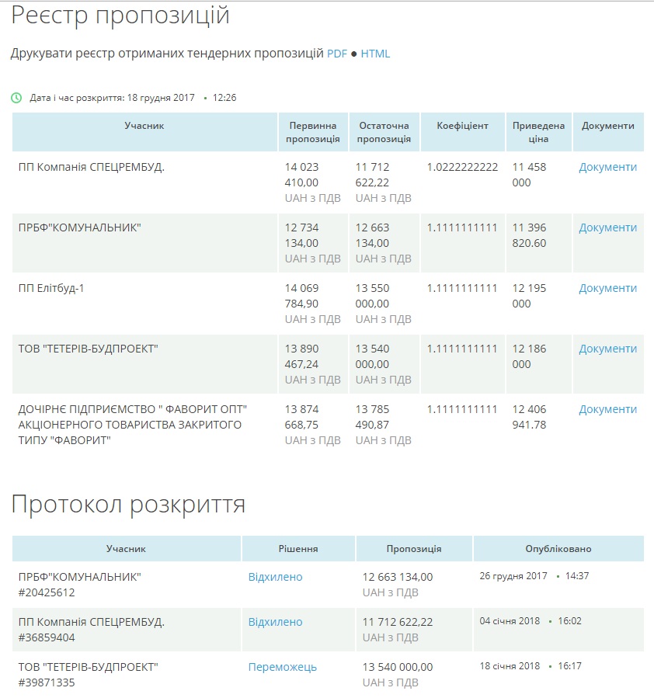654x698 pixels.
Task: Open Документи for ТОВ "ТЕТЕРІВ-БУДПРОЕКТ"
Action: click(x=607, y=349)
